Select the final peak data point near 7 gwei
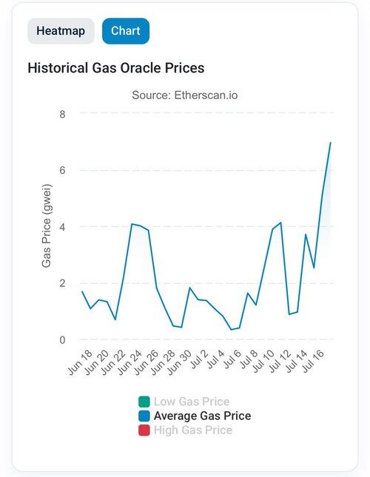The width and height of the screenshot is (370, 477). point(331,143)
